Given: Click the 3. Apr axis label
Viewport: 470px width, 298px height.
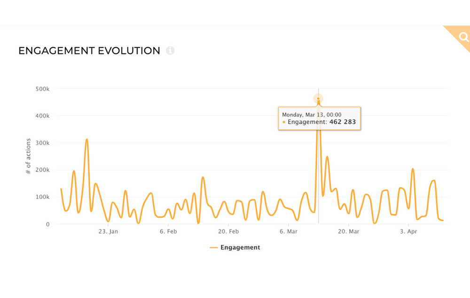Looking at the screenshot, I should 408,231.
